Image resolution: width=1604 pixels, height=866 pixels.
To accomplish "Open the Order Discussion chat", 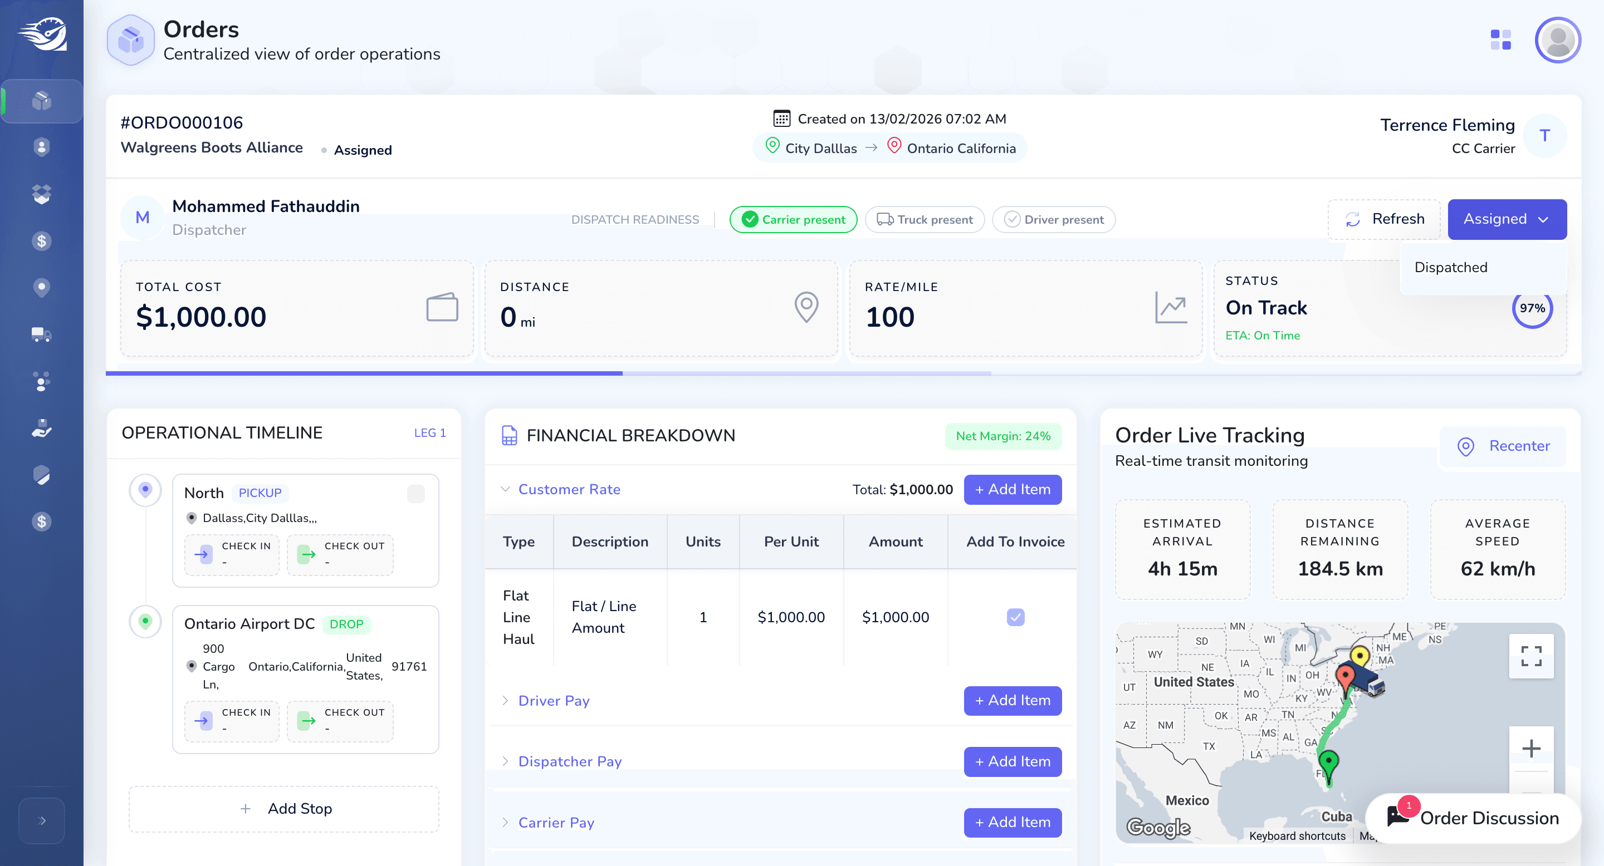I will [1473, 818].
